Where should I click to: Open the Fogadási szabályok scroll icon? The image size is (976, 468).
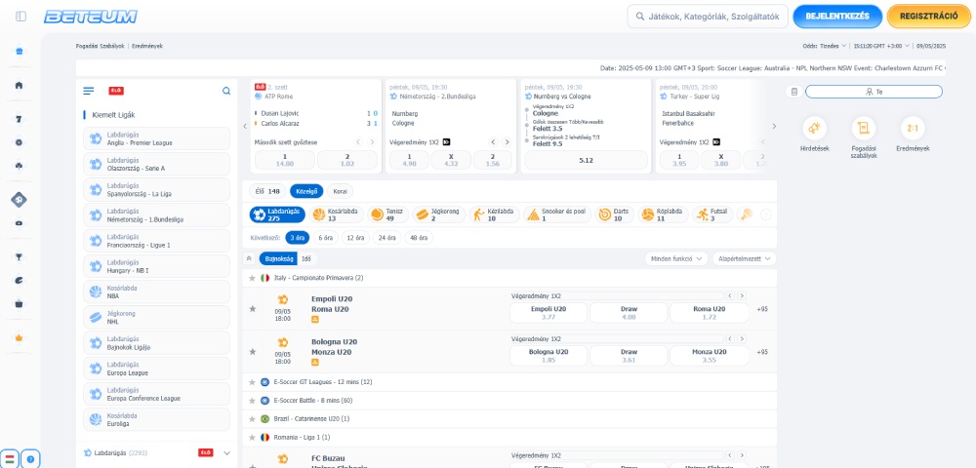pos(863,128)
